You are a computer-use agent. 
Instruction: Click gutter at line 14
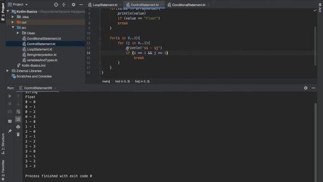tap(88, 53)
